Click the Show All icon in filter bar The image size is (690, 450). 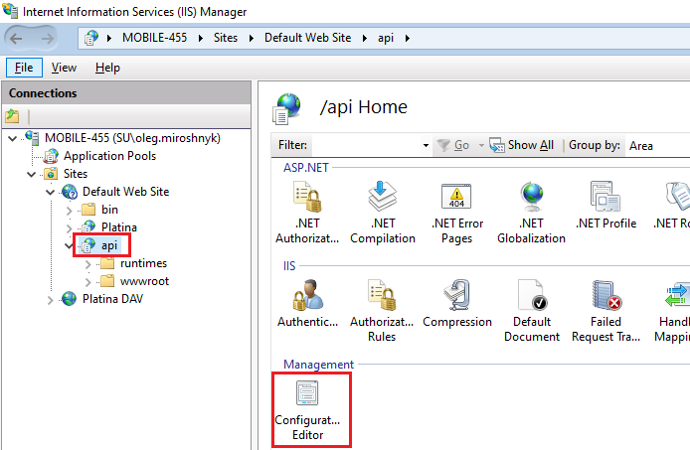pyautogui.click(x=497, y=145)
